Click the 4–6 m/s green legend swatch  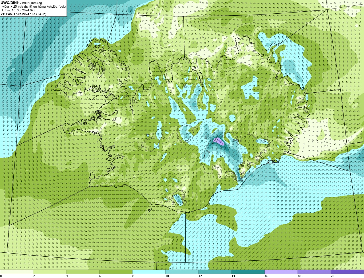pos(83,272)
